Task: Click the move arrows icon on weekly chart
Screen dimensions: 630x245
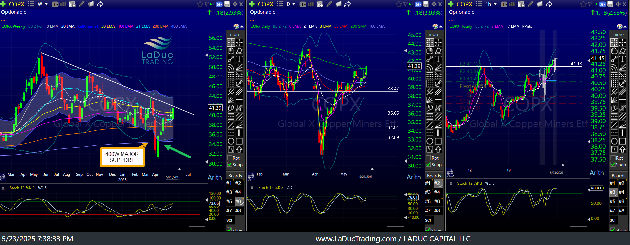Action: (x=235, y=4)
